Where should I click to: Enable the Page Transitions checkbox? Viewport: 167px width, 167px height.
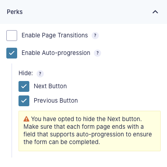12,36
